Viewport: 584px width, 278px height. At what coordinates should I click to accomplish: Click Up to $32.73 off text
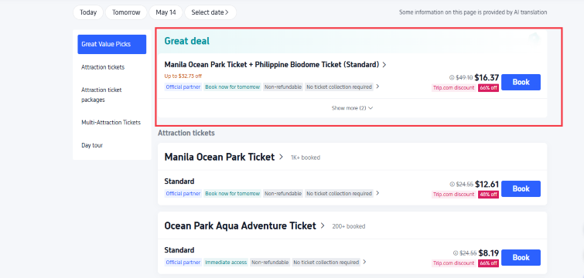(183, 76)
